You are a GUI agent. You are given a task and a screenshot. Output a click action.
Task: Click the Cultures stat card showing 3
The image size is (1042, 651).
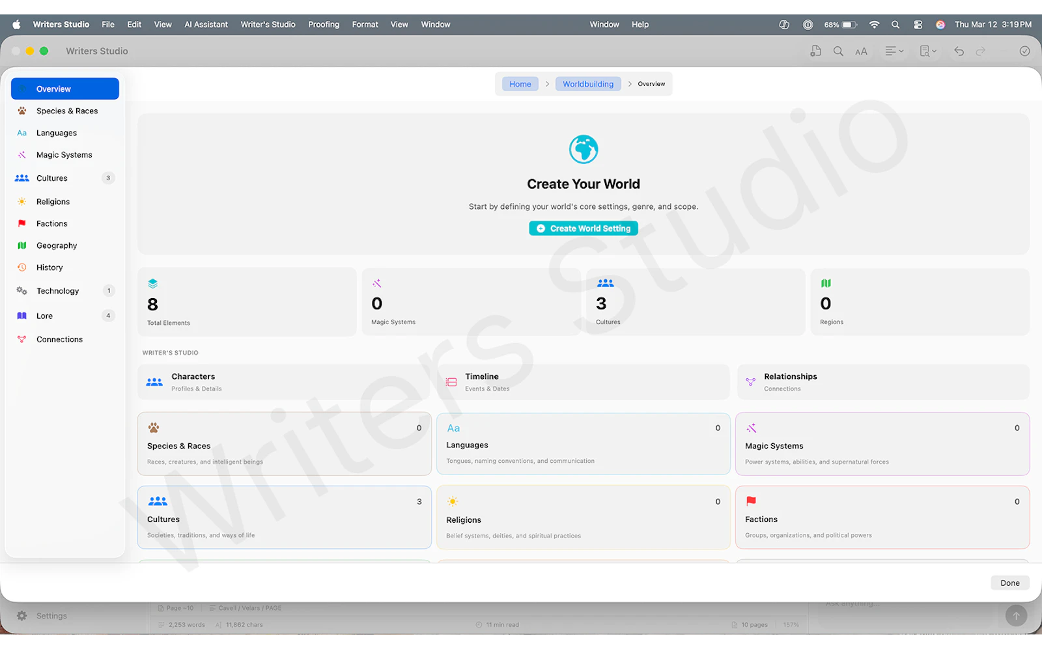(x=696, y=302)
